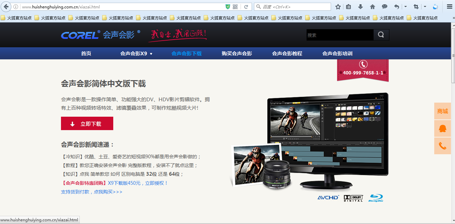Click the orange phone icon on right sidebar

click(x=442, y=146)
